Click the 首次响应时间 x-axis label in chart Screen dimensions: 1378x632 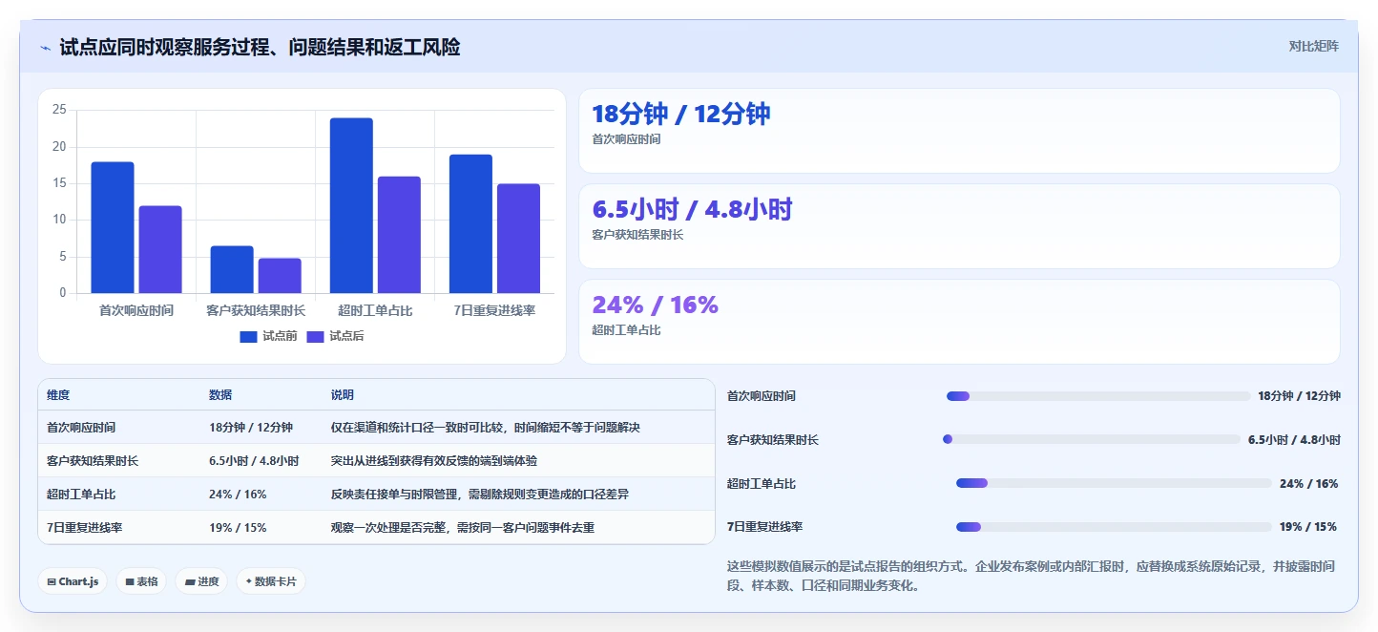point(136,310)
